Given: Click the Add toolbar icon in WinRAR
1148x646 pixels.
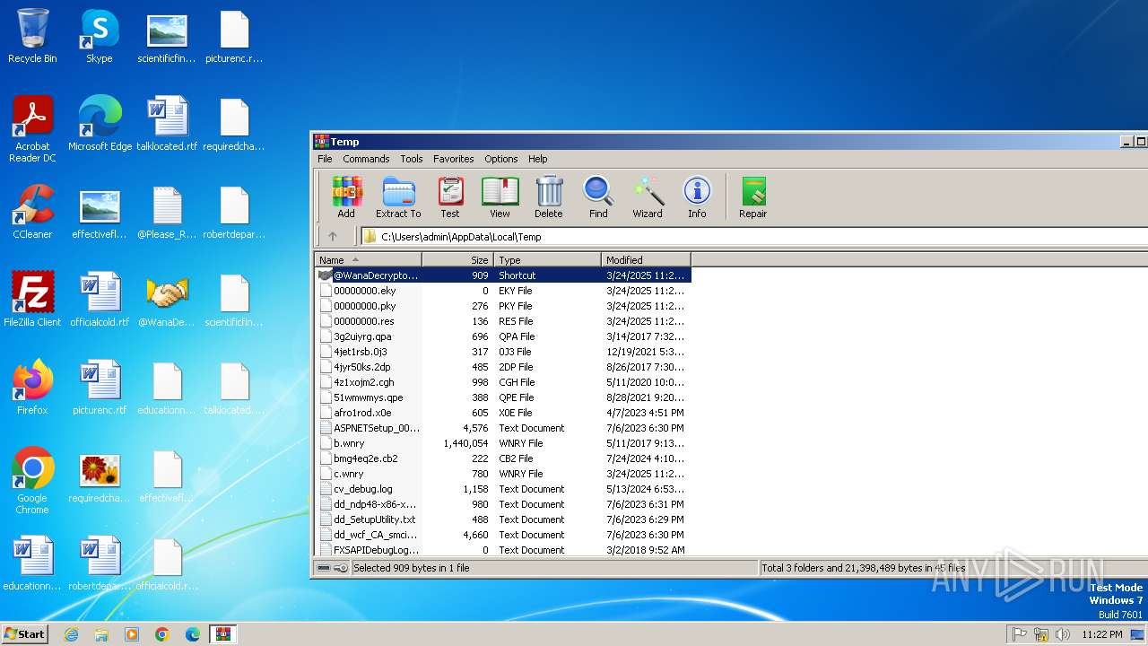Looking at the screenshot, I should [346, 197].
